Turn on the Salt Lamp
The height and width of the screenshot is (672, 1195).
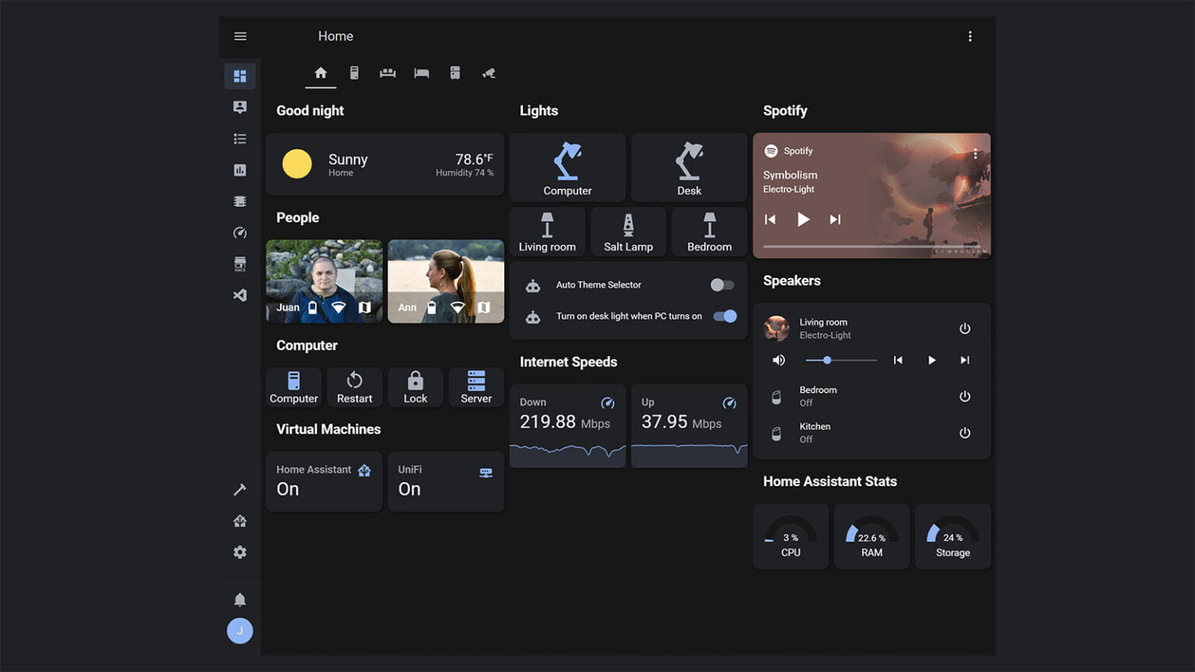[x=628, y=231]
